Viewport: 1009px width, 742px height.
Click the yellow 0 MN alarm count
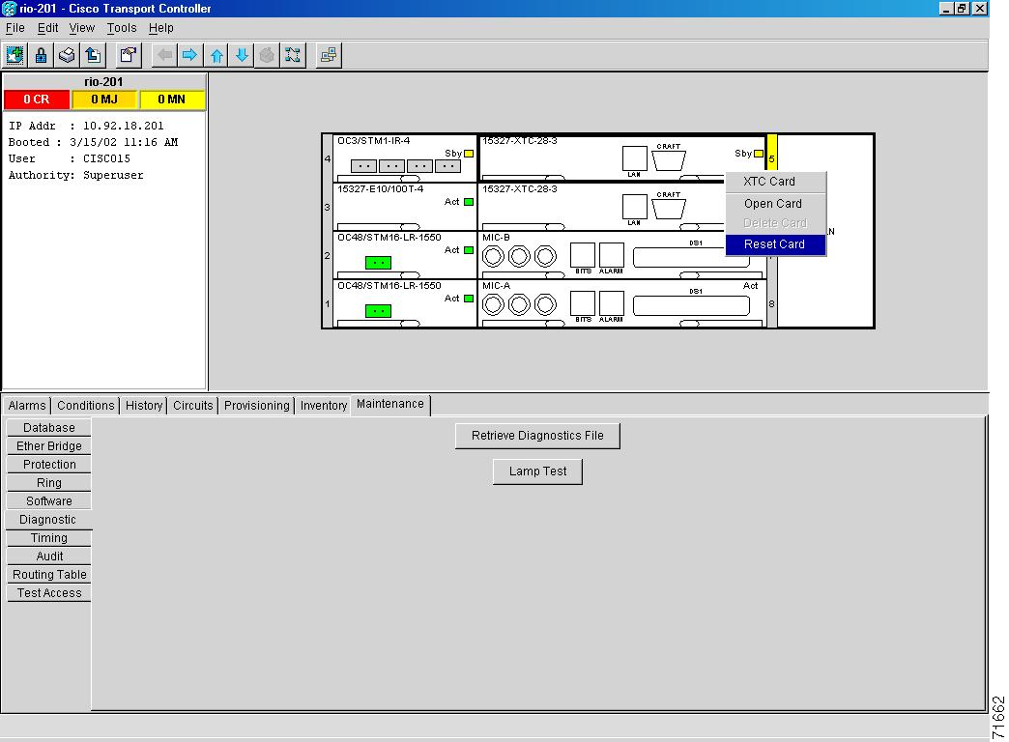(x=172, y=100)
